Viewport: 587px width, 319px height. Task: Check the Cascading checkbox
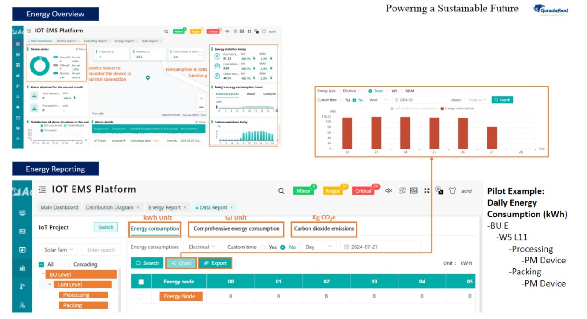pyautogui.click(x=68, y=264)
